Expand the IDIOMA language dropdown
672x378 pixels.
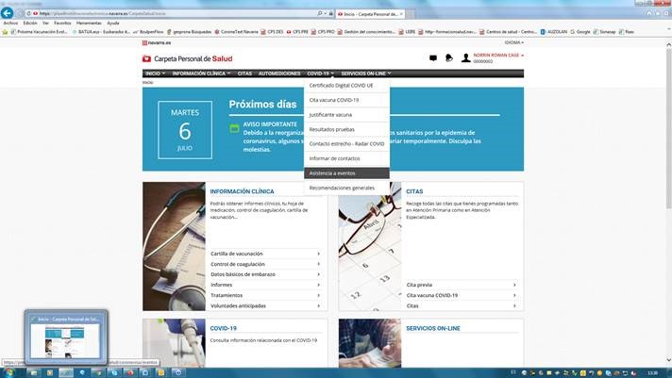(x=513, y=42)
